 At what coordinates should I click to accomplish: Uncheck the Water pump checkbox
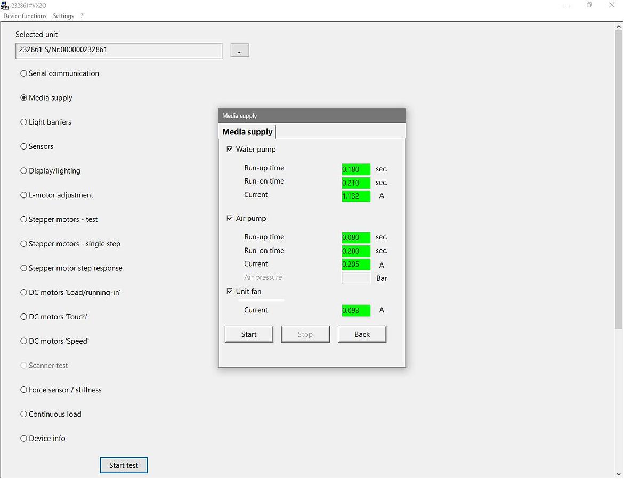coord(230,150)
